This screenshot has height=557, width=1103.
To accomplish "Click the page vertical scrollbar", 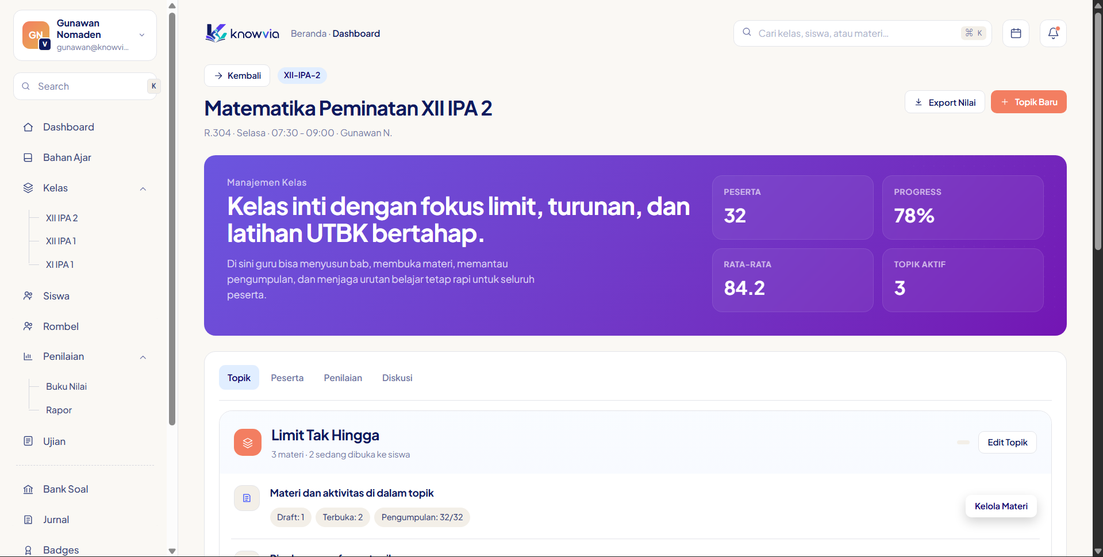I will (x=1098, y=132).
